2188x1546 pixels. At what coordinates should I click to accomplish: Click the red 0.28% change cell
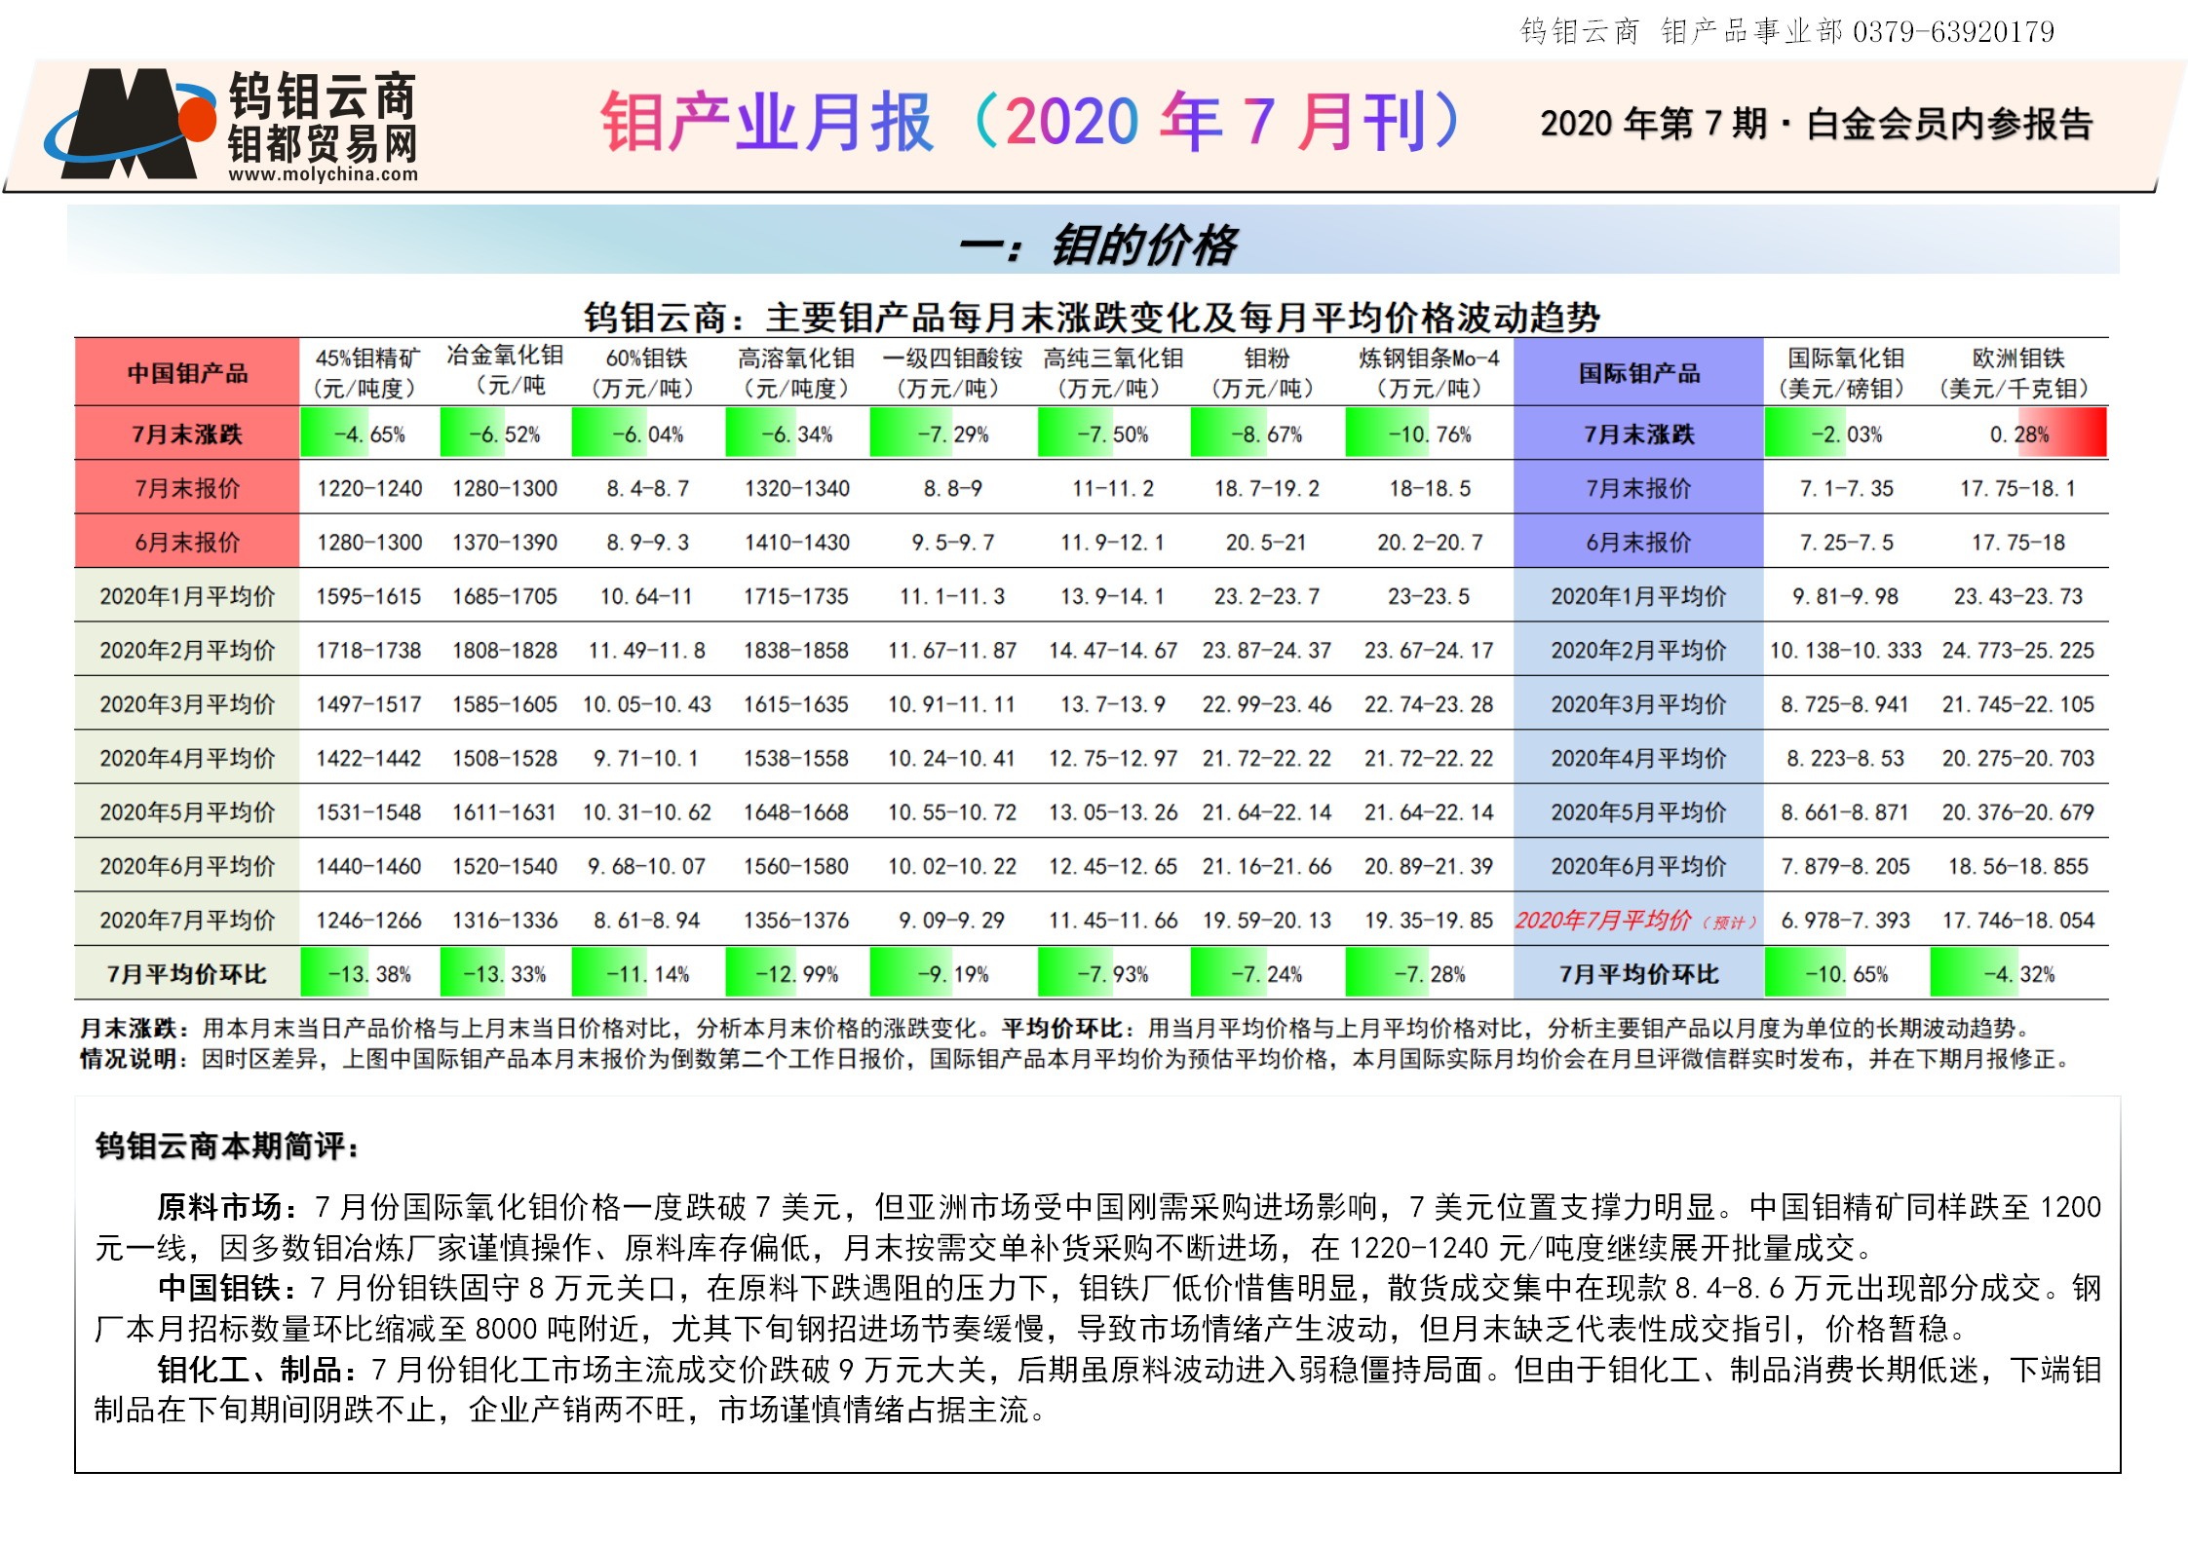tap(2018, 434)
